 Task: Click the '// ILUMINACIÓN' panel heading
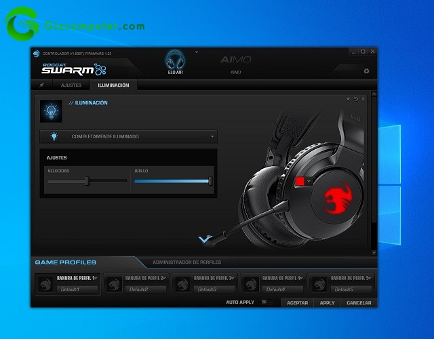pyautogui.click(x=88, y=102)
